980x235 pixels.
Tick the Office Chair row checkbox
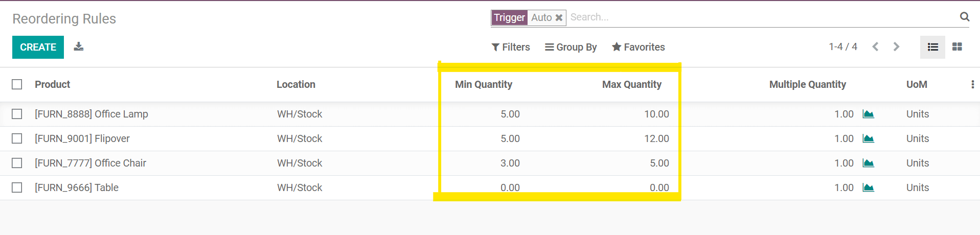[17, 163]
